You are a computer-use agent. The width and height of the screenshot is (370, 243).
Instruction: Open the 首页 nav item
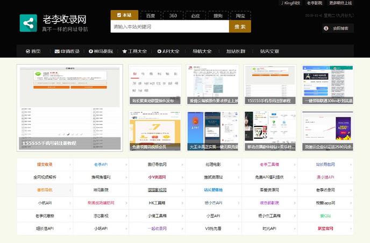33,51
